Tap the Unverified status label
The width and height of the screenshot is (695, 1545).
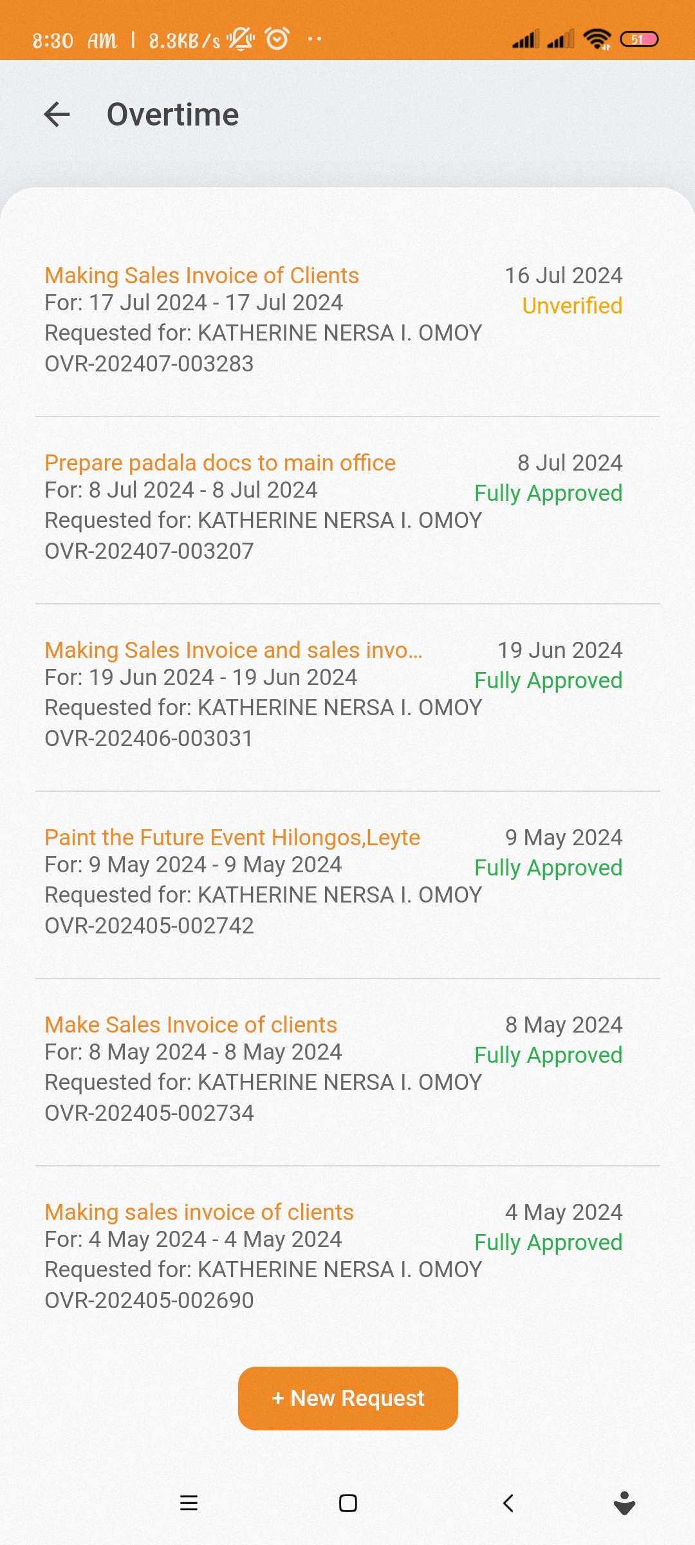(572, 306)
